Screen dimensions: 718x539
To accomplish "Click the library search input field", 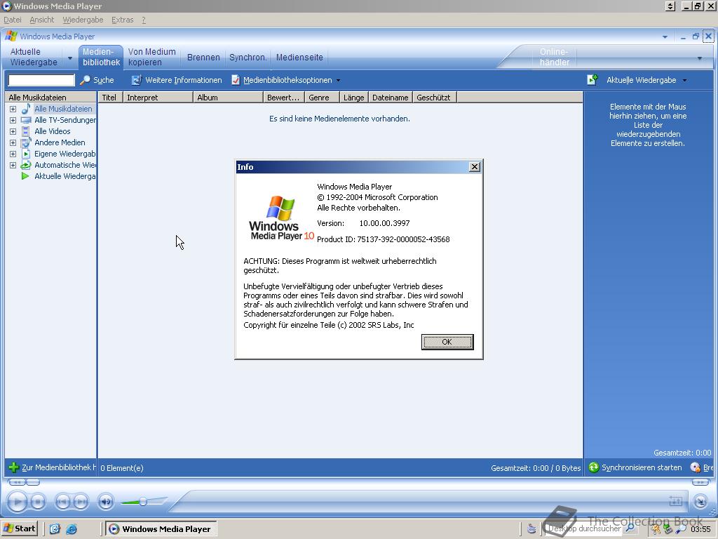I will point(41,80).
